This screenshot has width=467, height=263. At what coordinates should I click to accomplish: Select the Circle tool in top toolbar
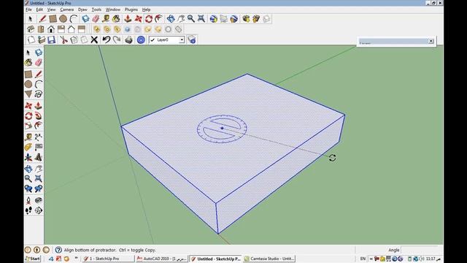(63, 19)
